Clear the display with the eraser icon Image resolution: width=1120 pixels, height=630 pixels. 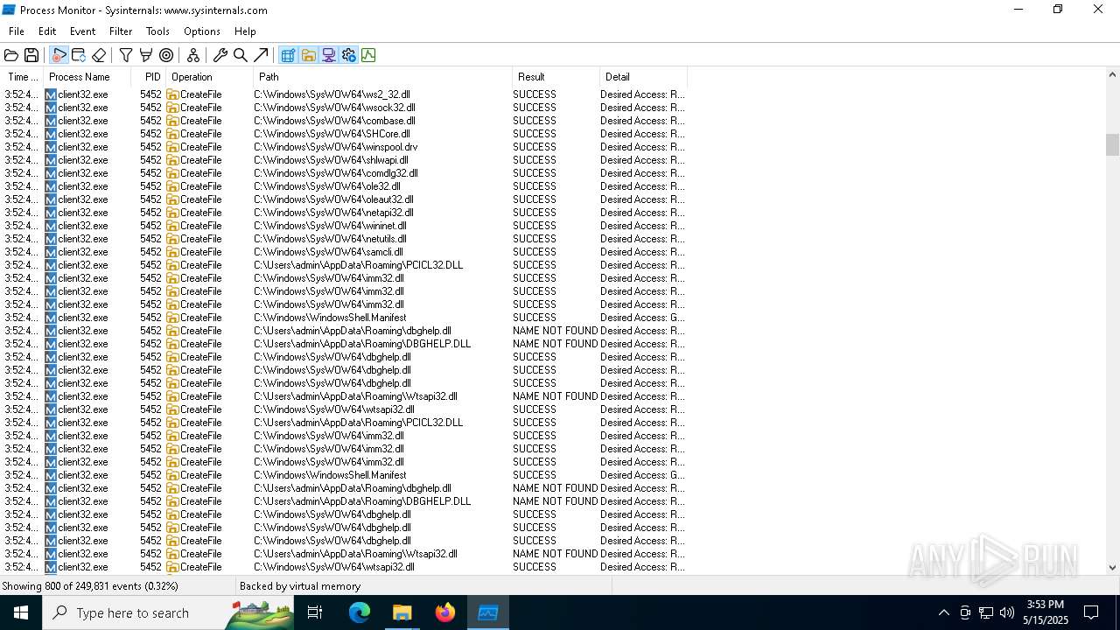[99, 55]
